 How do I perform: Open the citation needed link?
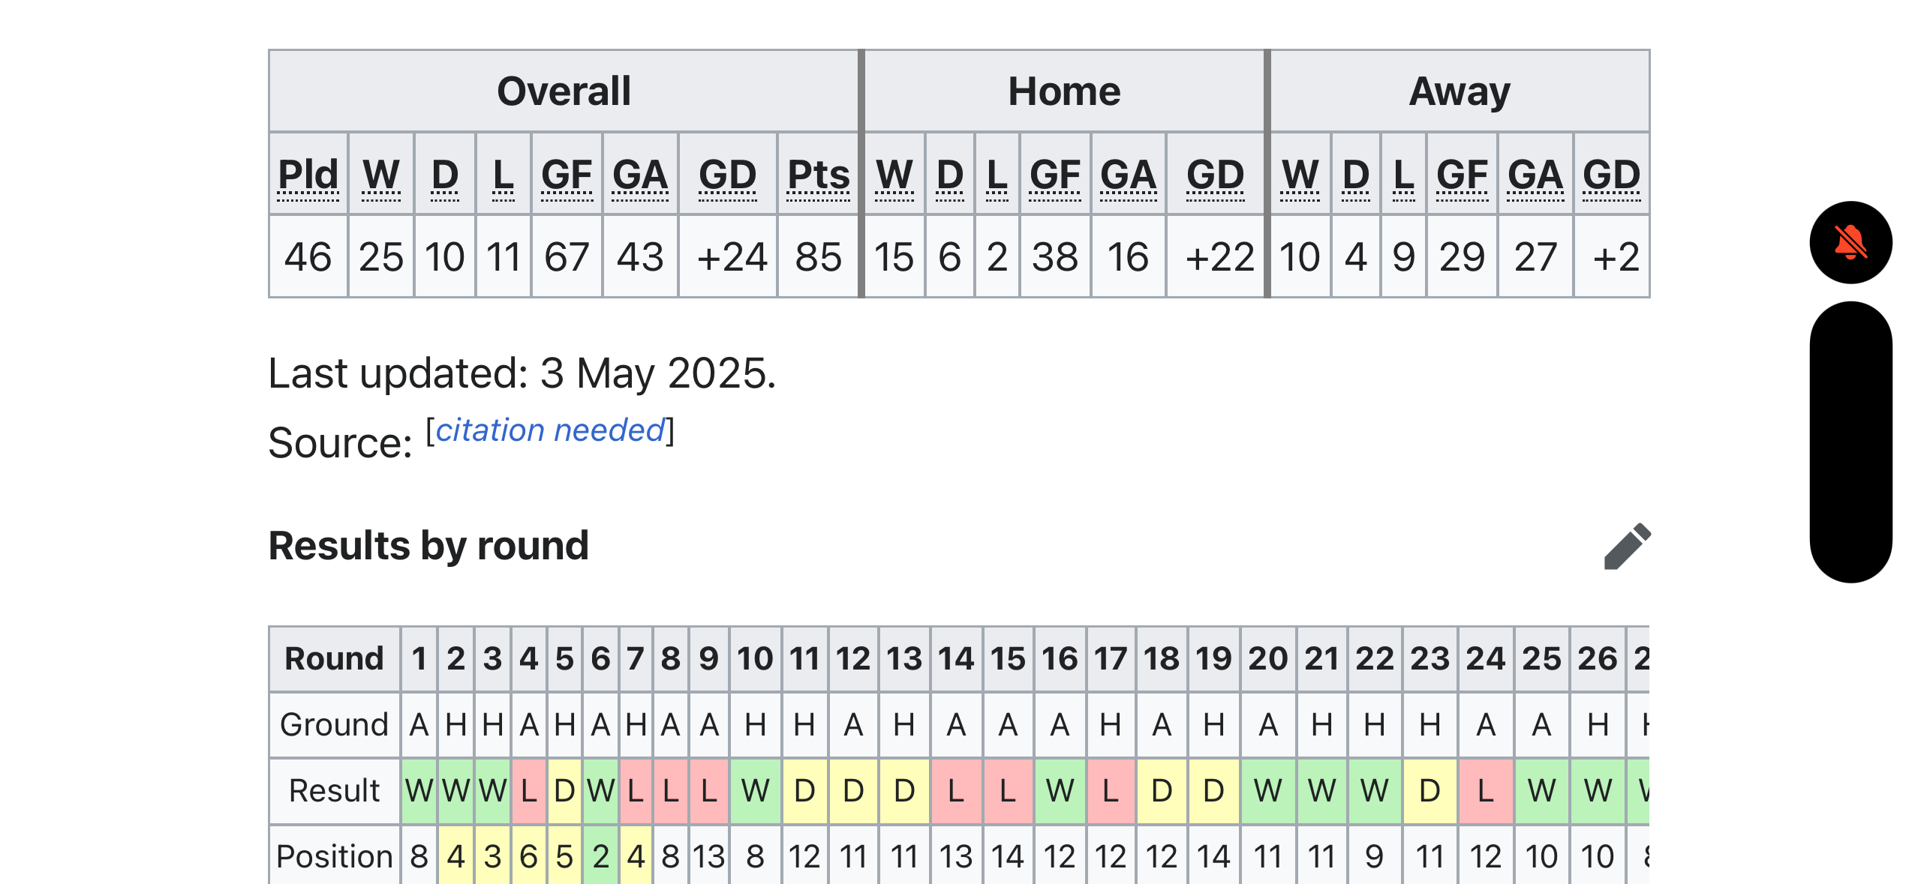550,430
